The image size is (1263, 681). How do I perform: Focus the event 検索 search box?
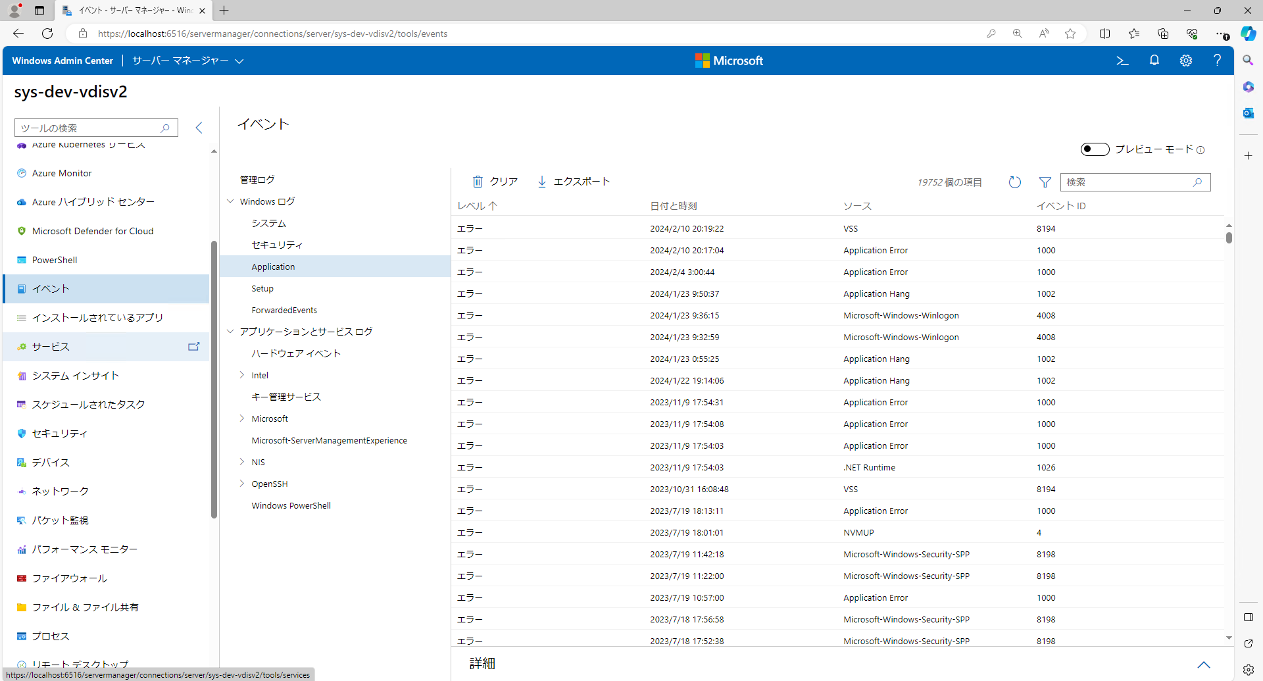tap(1135, 182)
